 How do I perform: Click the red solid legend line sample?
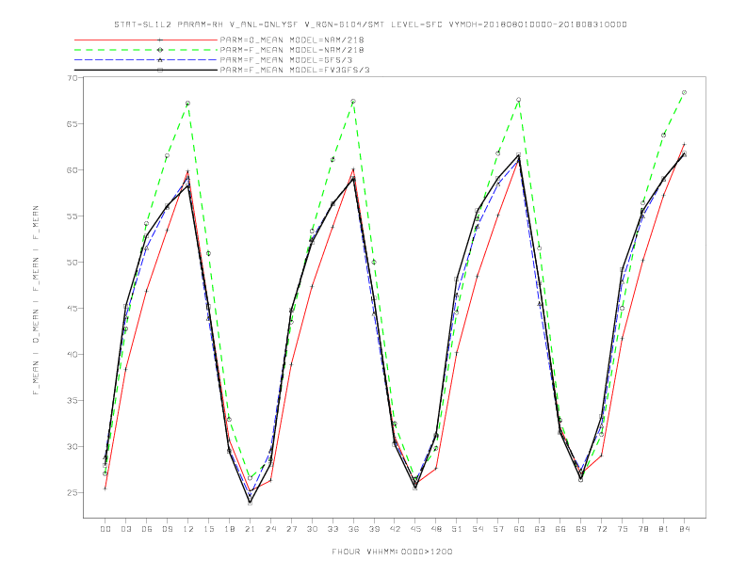[x=146, y=40]
